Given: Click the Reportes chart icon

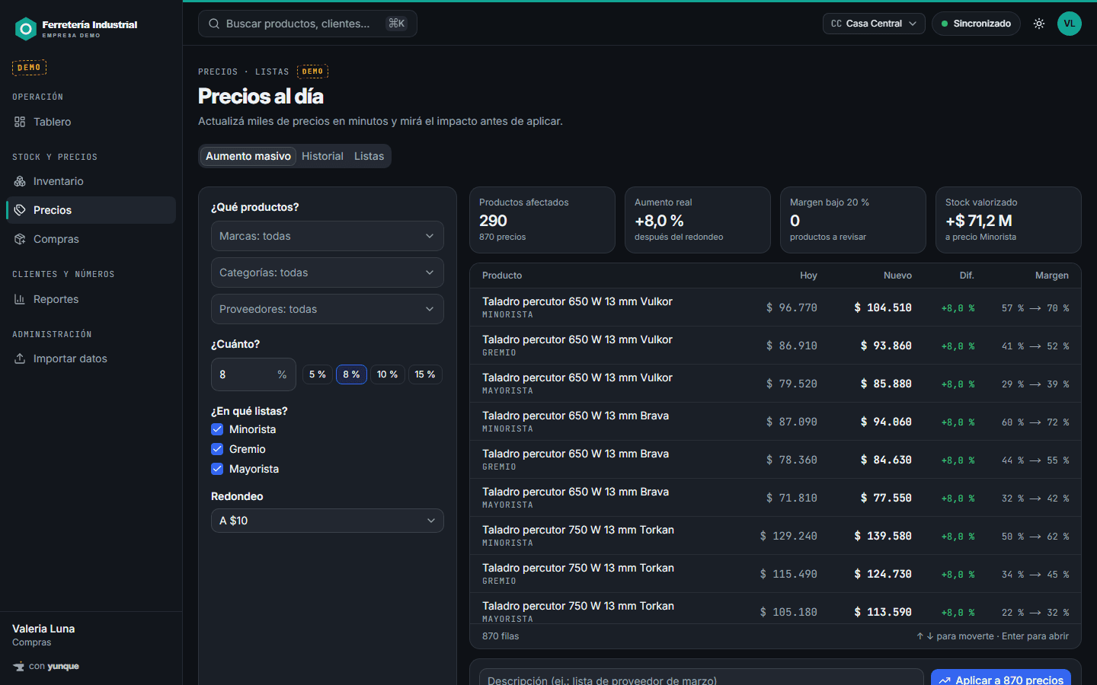Looking at the screenshot, I should (x=20, y=299).
